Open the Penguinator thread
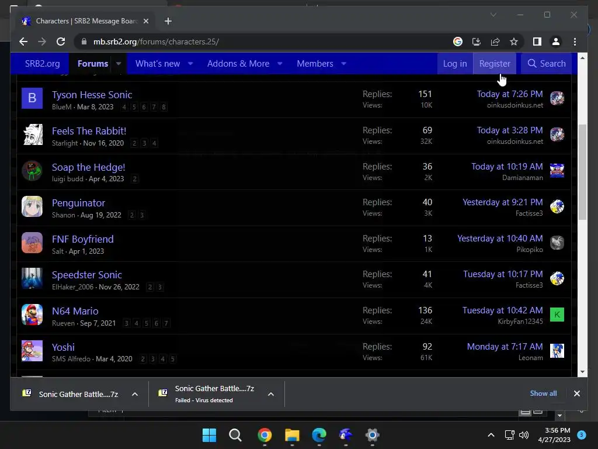The width and height of the screenshot is (598, 449). coord(78,203)
